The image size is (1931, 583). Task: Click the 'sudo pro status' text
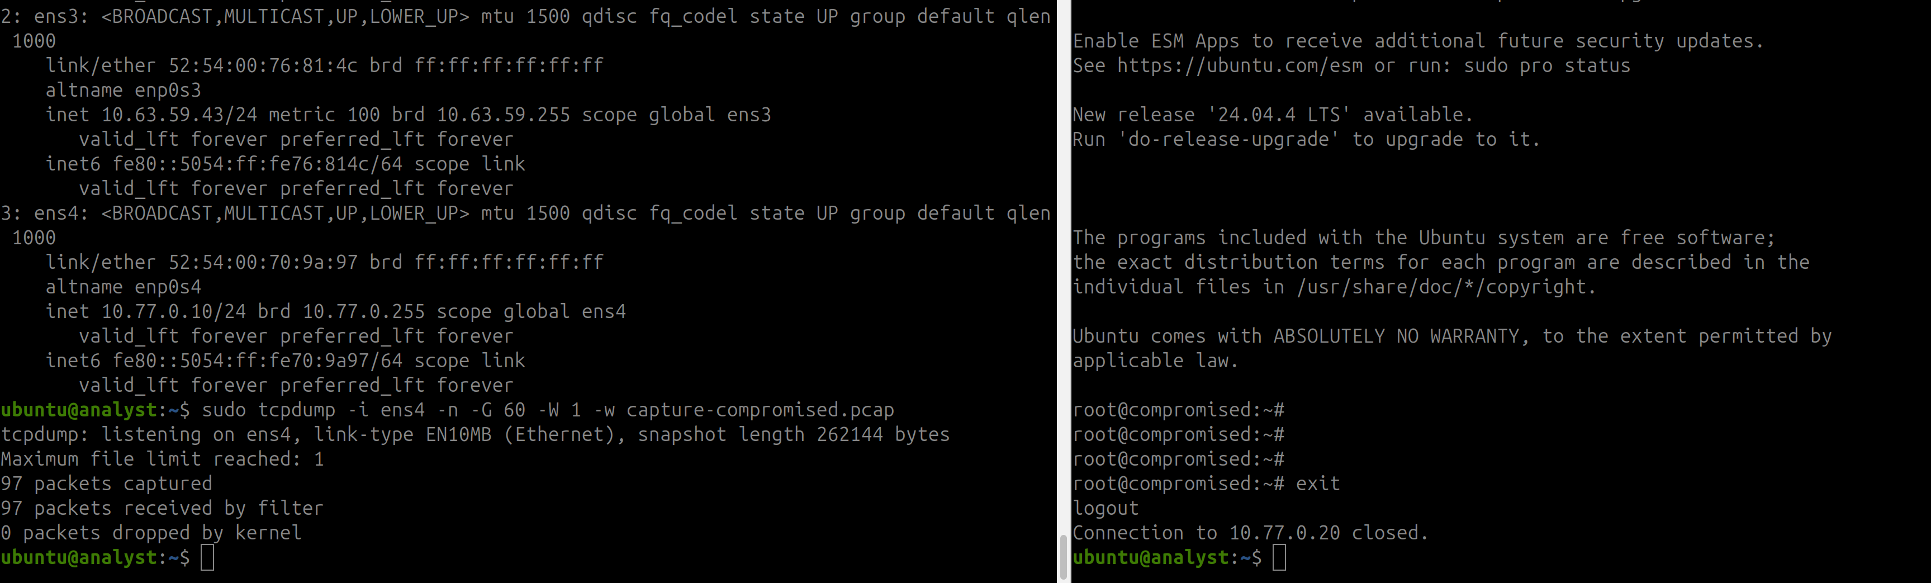pyautogui.click(x=1547, y=66)
